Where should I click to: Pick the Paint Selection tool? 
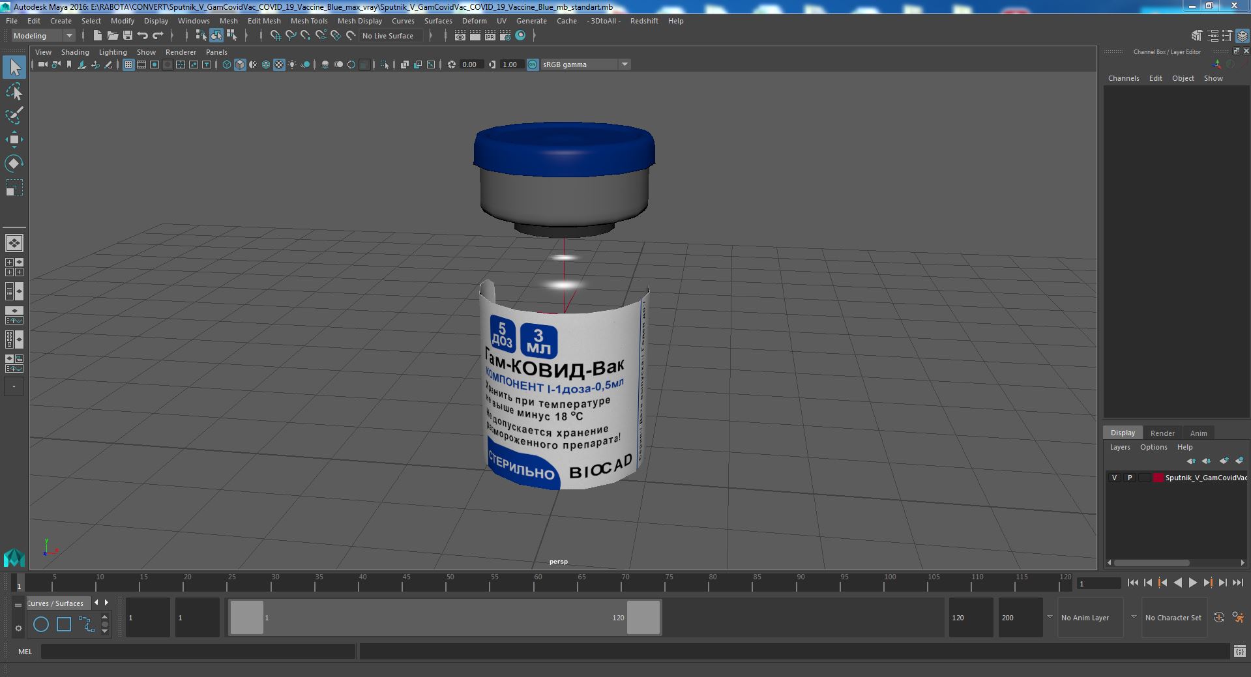(14, 115)
